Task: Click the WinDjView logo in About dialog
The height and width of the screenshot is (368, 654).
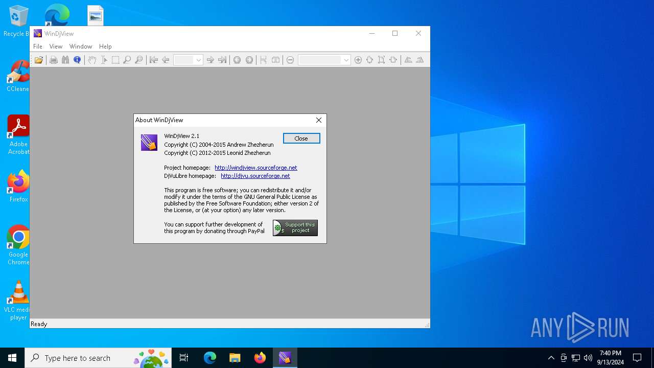Action: tap(149, 142)
